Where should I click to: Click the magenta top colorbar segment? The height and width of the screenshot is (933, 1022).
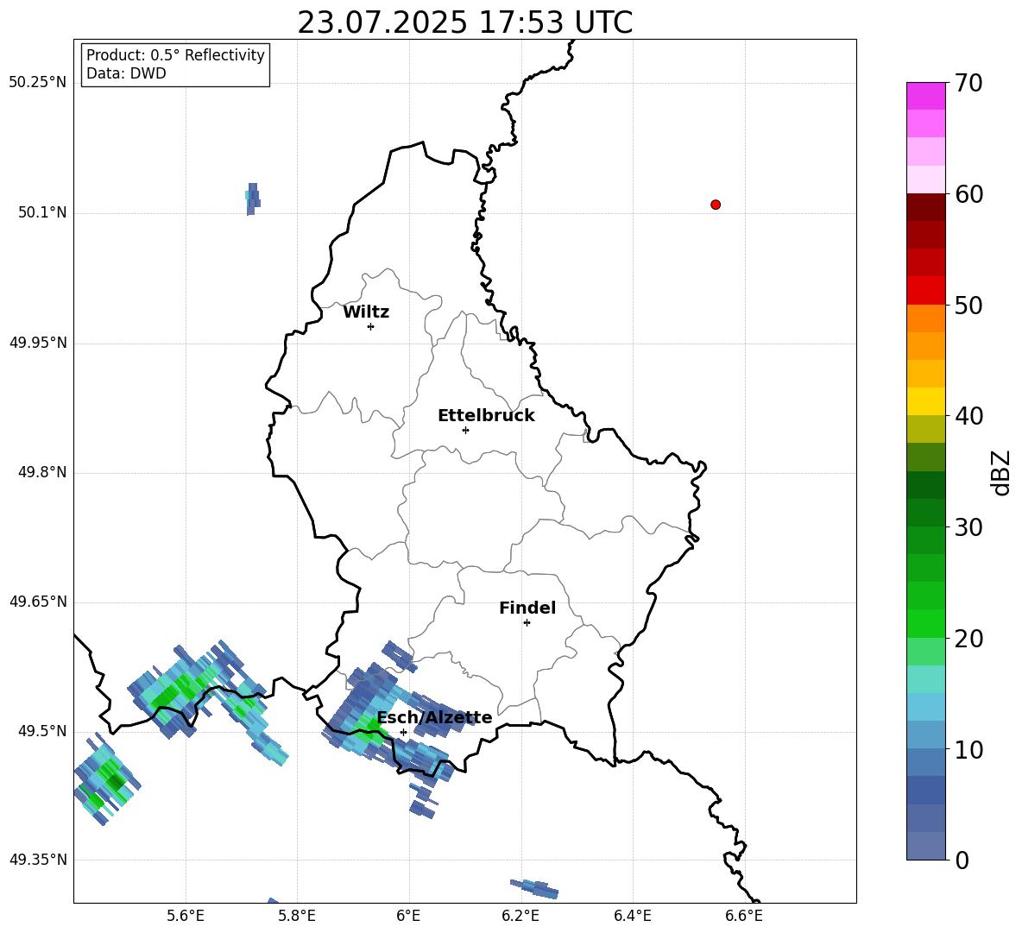click(x=925, y=96)
